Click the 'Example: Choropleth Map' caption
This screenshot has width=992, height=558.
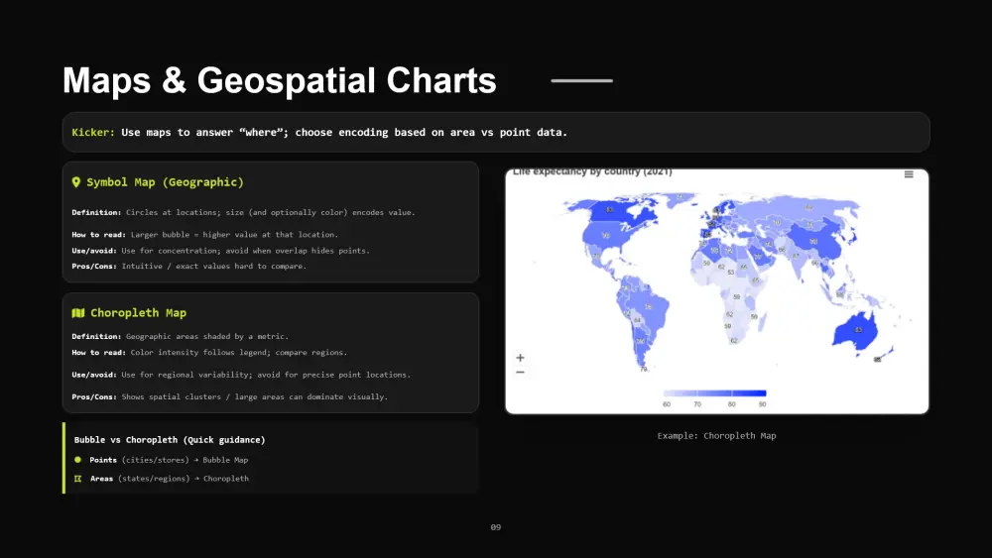click(716, 435)
